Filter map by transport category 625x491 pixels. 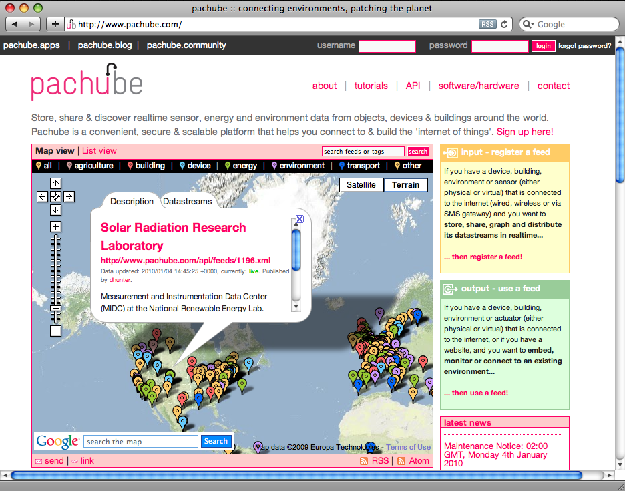pos(359,166)
